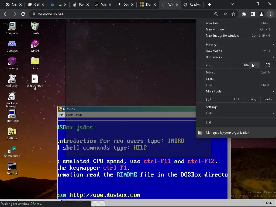The height and width of the screenshot is (207, 276).
Task: Choose New window menu entry
Action: (x=236, y=29)
